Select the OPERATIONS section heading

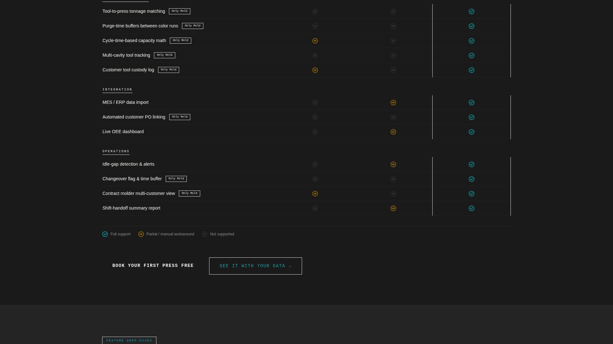[x=116, y=151]
